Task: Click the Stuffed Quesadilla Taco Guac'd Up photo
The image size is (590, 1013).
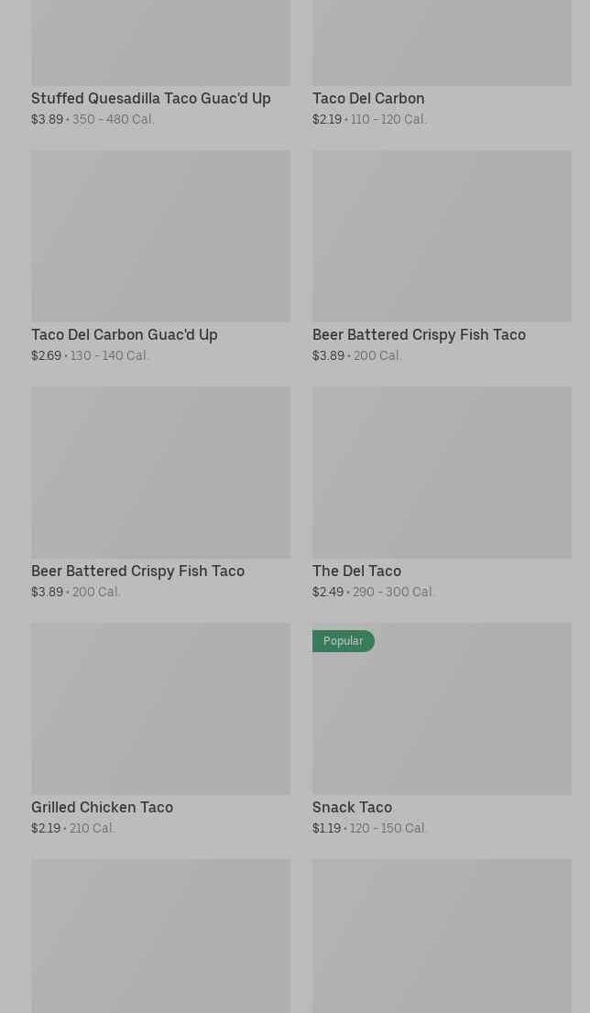Action: 160,43
